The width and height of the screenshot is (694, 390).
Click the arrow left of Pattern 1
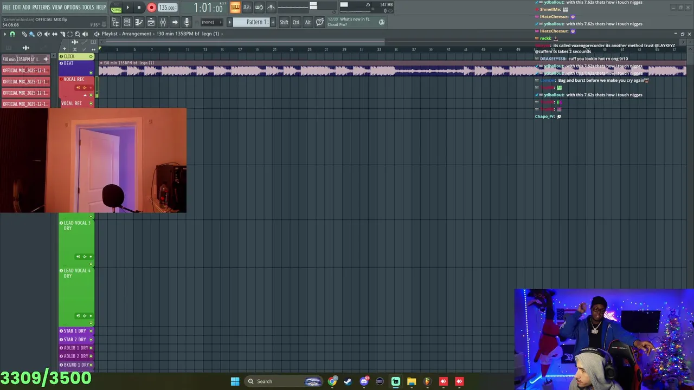click(x=230, y=22)
